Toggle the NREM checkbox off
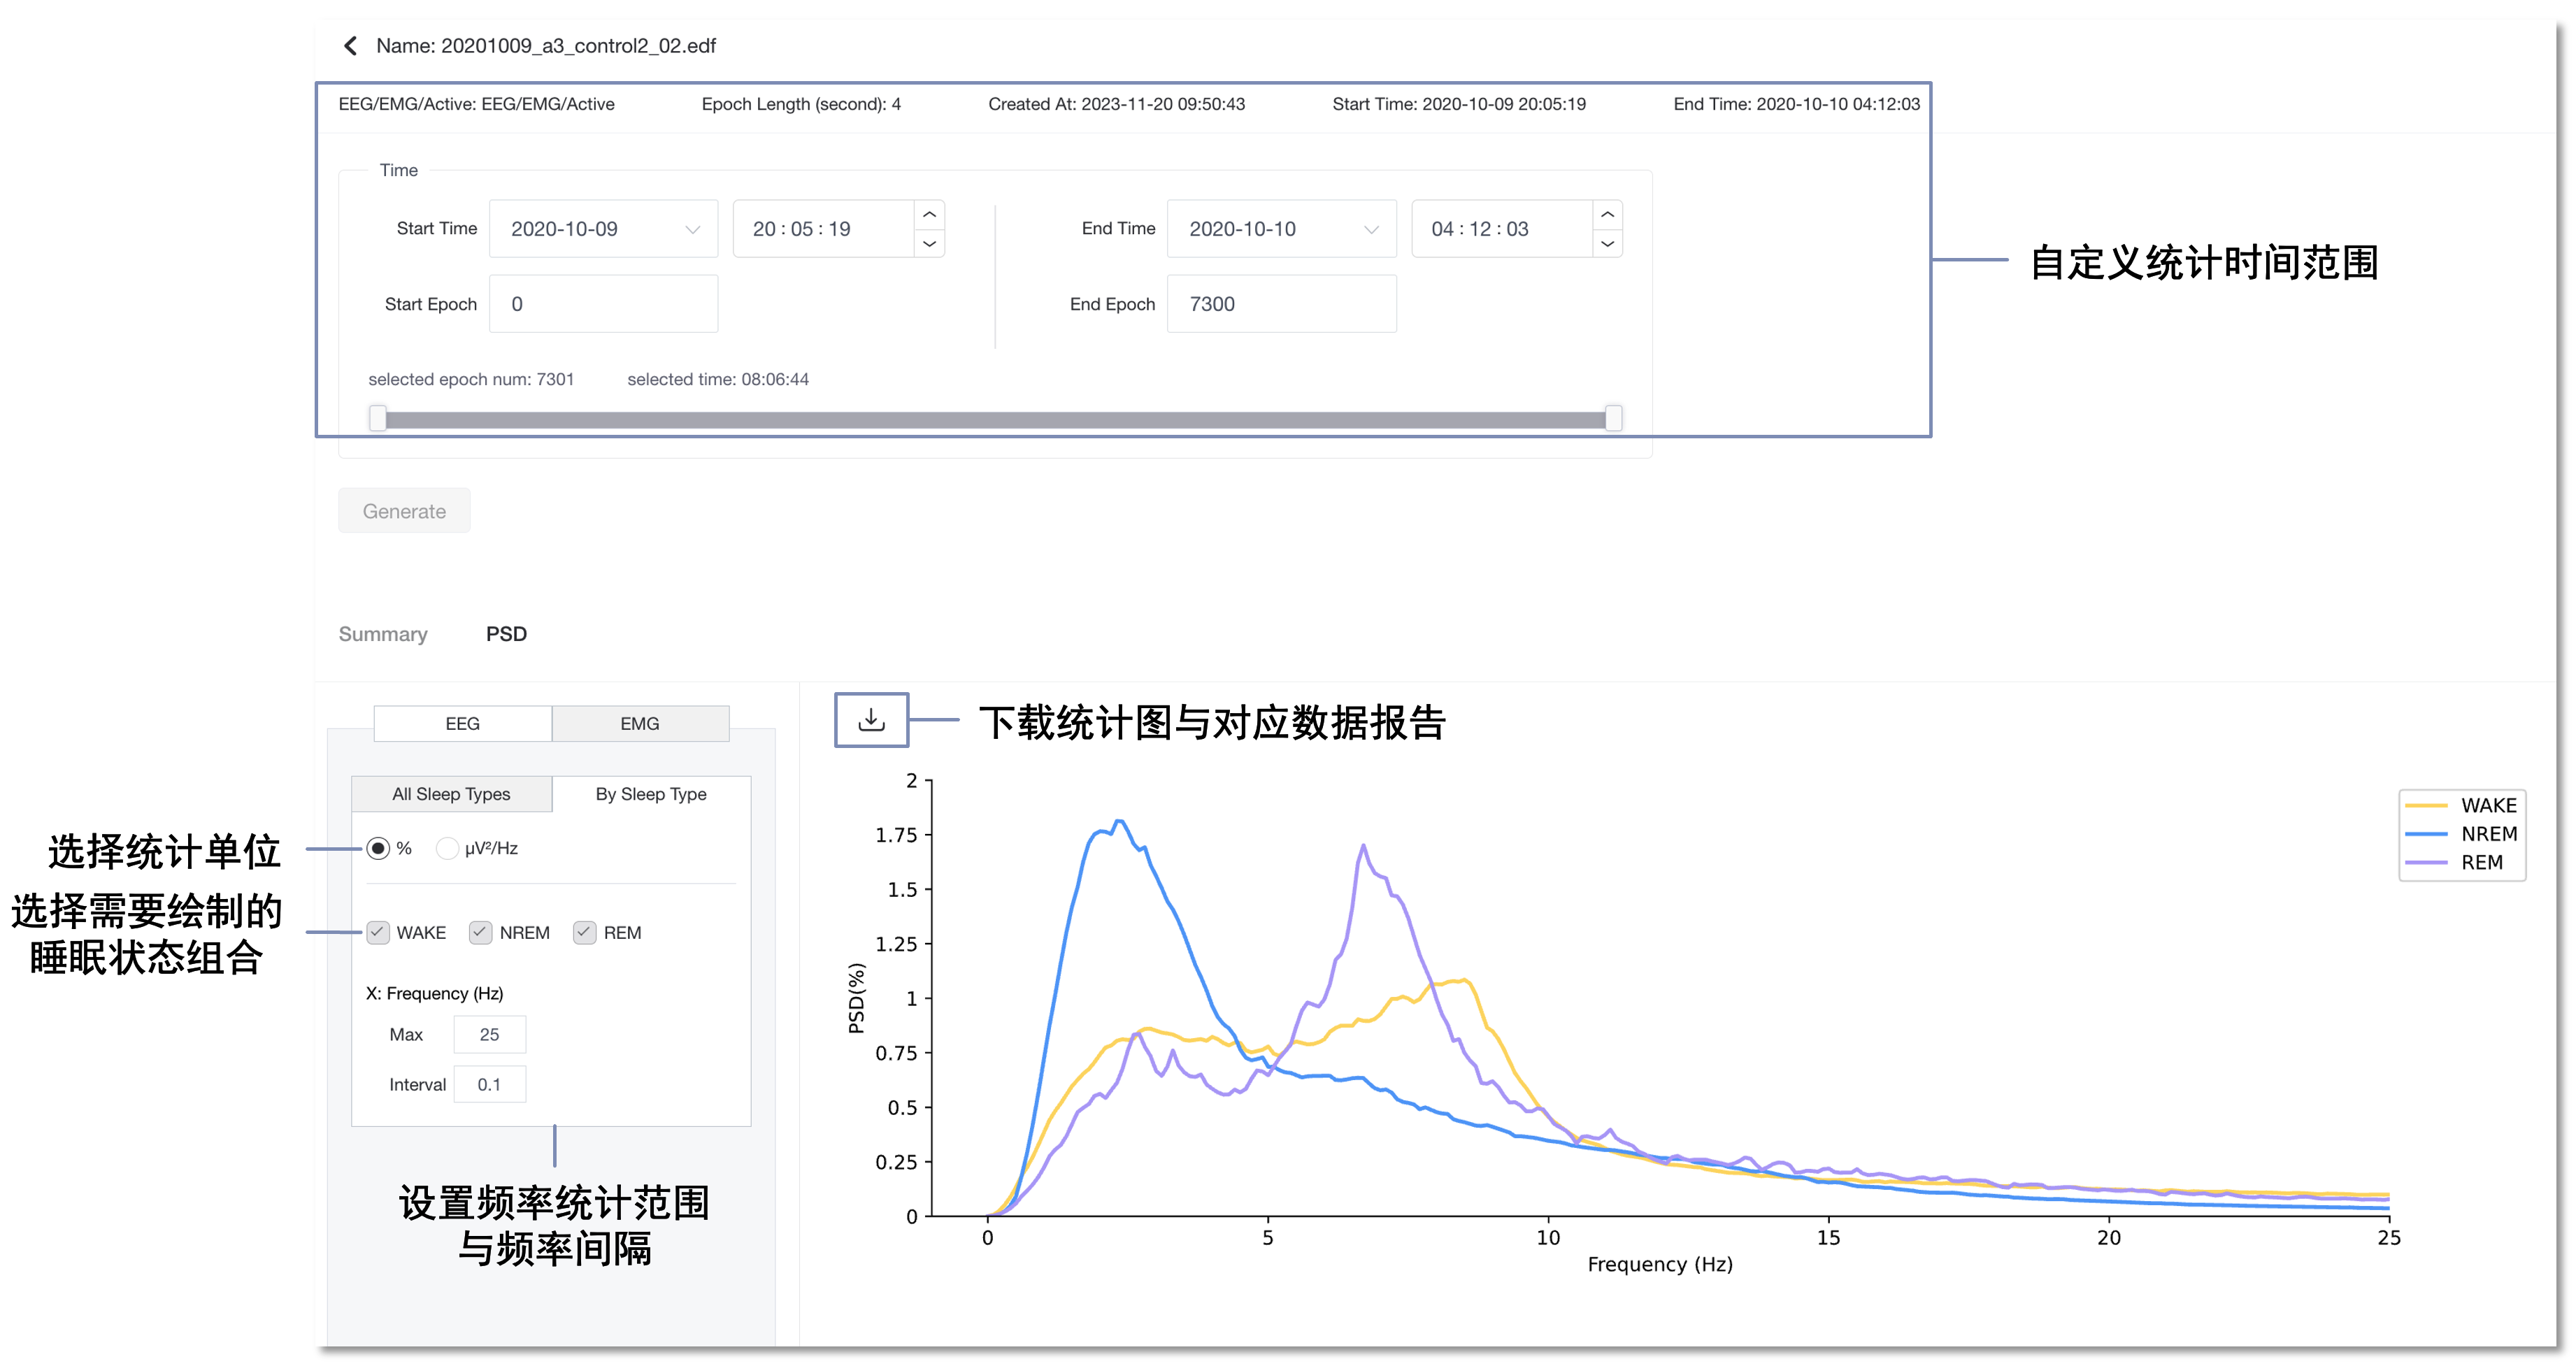Viewport: 2576px width, 1366px height. 481,932
